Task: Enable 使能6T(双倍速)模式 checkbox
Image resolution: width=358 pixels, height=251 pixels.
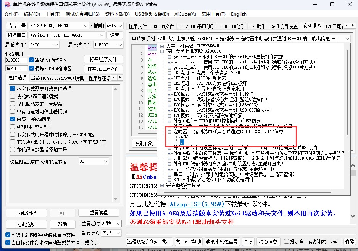Action: pyautogui.click(x=13, y=96)
